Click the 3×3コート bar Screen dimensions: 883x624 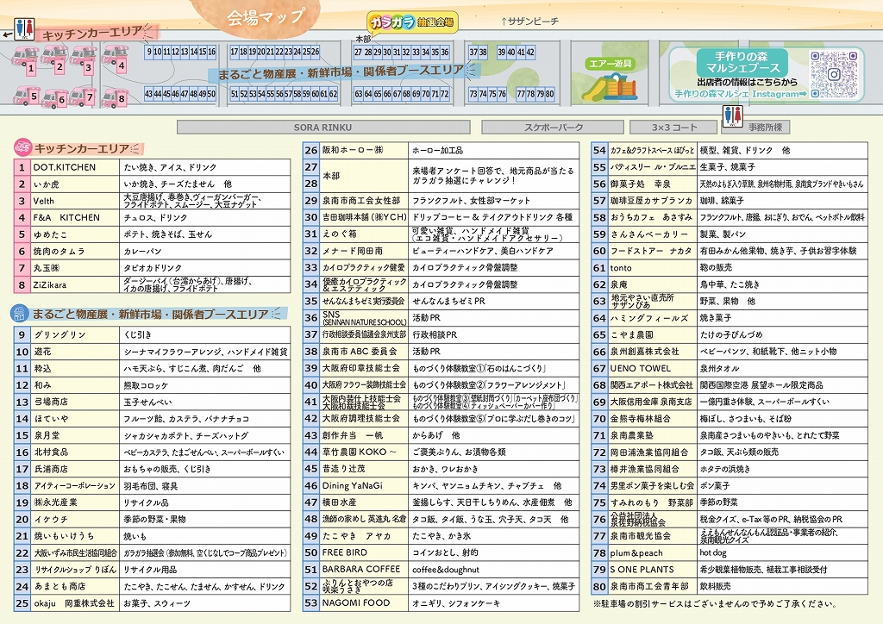674,128
